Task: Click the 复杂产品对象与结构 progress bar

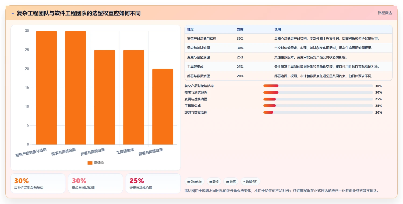Action: click(318, 86)
